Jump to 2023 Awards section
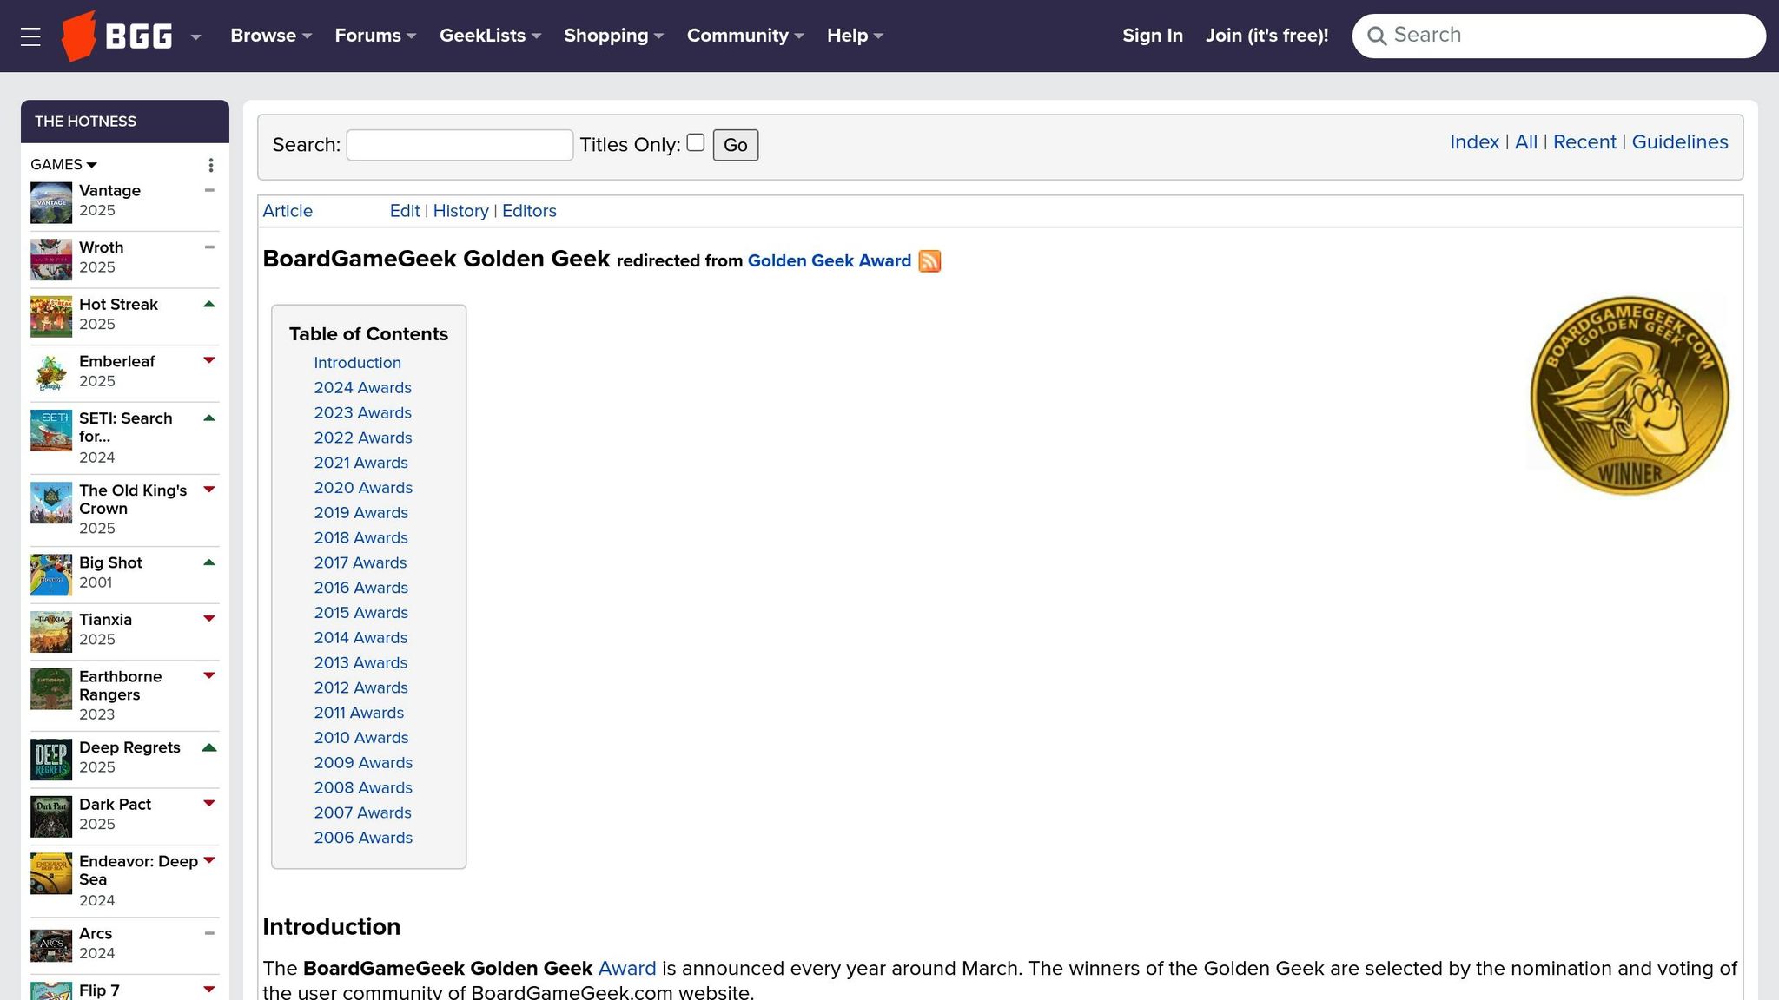The width and height of the screenshot is (1779, 1000). pos(362,413)
